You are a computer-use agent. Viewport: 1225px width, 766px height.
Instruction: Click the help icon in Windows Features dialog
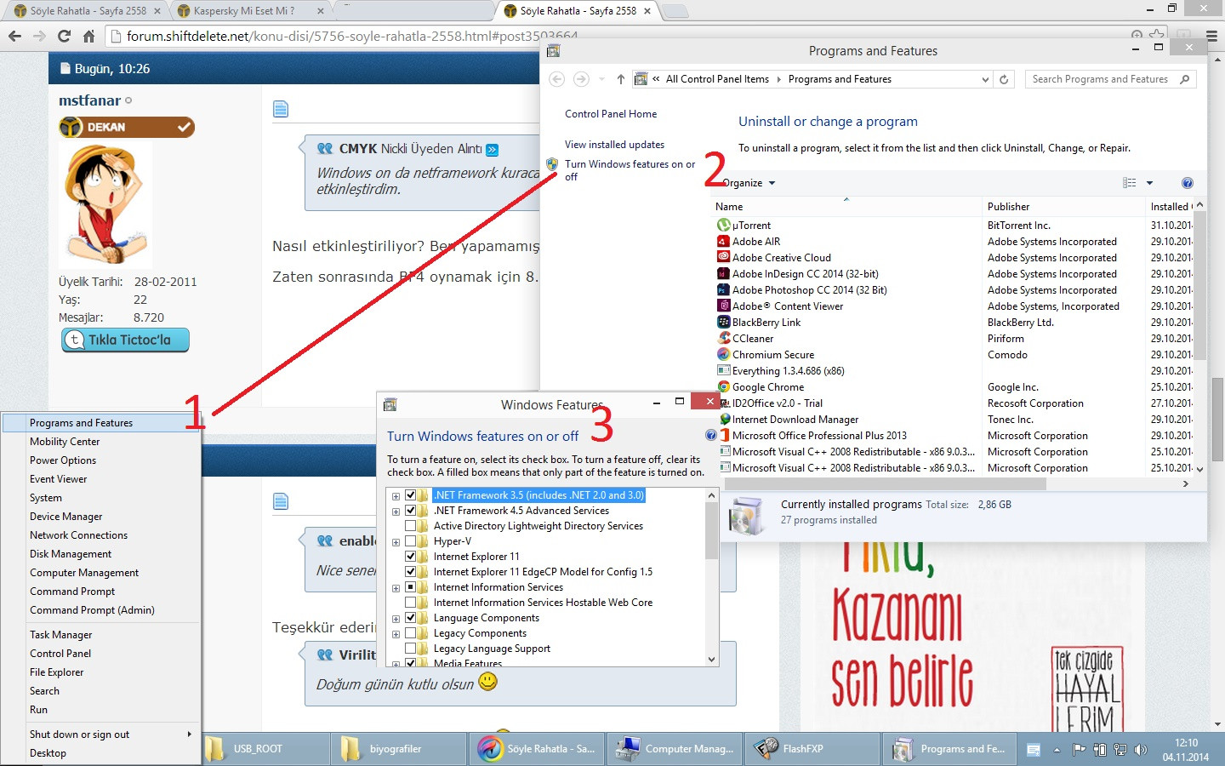[711, 435]
